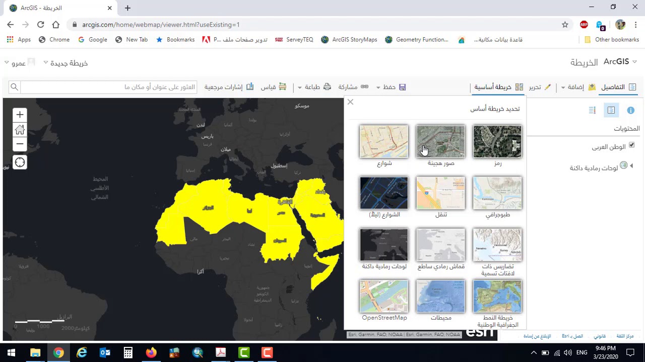Show the map contents icon

point(611,110)
